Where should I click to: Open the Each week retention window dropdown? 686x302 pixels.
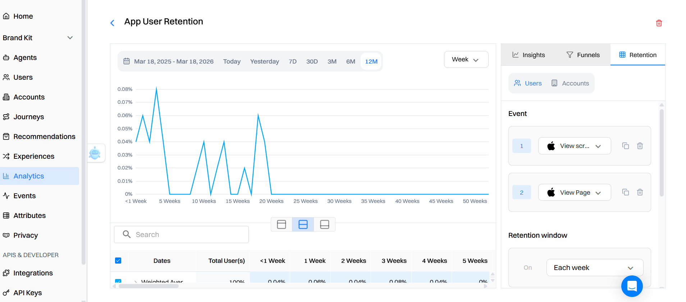595,268
